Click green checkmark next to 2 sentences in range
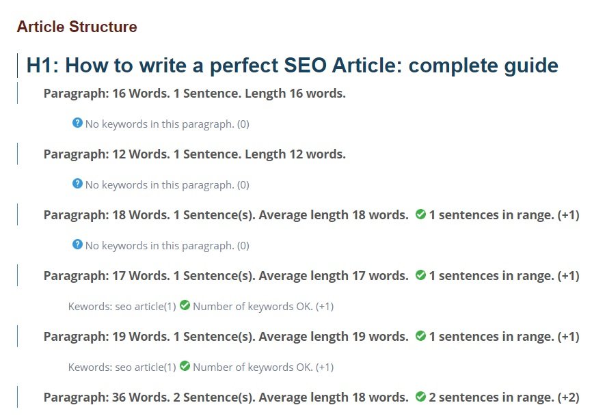This screenshot has height=418, width=592. (x=420, y=397)
